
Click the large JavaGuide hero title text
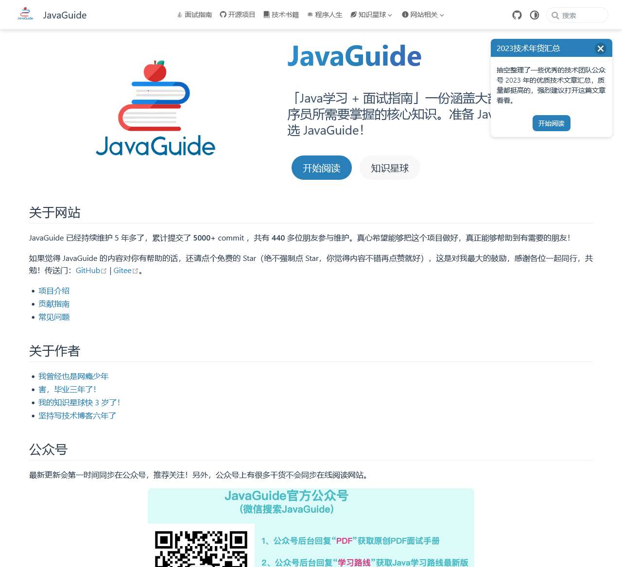tap(354, 56)
